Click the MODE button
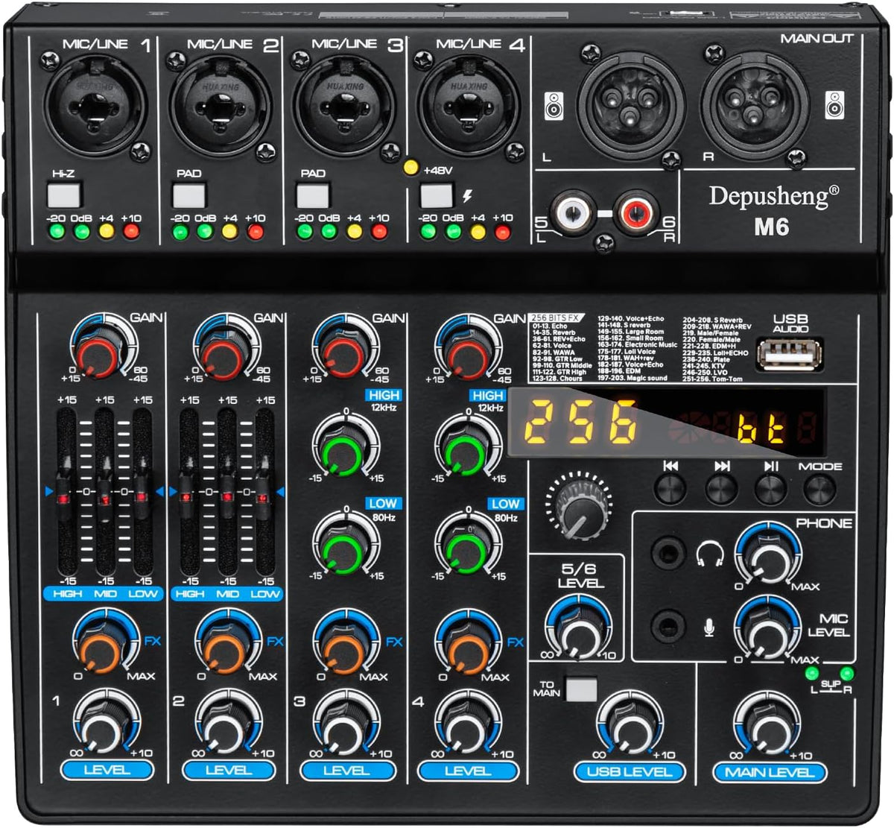Viewport: 894px width, 828px height. coord(819,490)
